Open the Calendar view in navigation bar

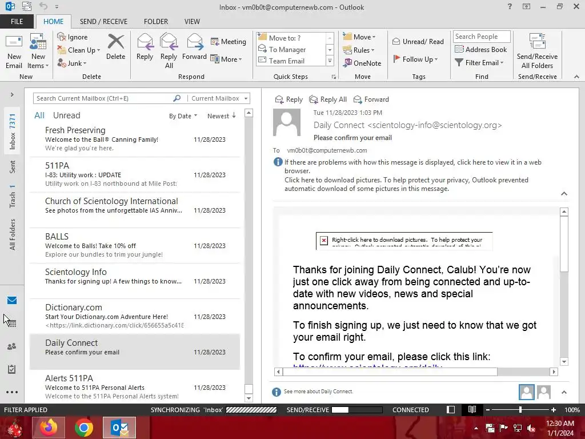12,324
